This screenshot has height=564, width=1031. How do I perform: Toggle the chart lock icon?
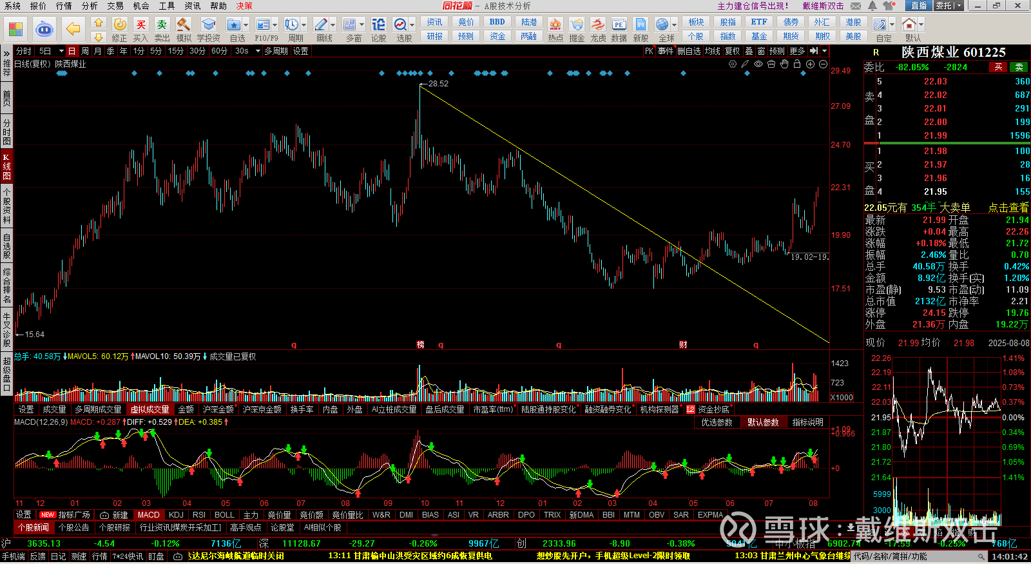click(797, 64)
